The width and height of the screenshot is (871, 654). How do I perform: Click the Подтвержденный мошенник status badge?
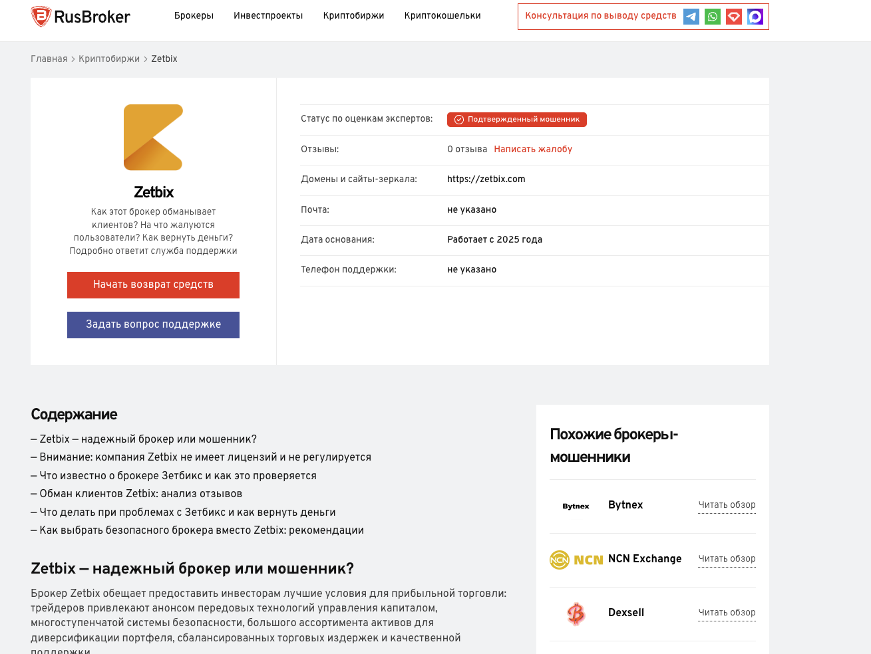click(517, 119)
